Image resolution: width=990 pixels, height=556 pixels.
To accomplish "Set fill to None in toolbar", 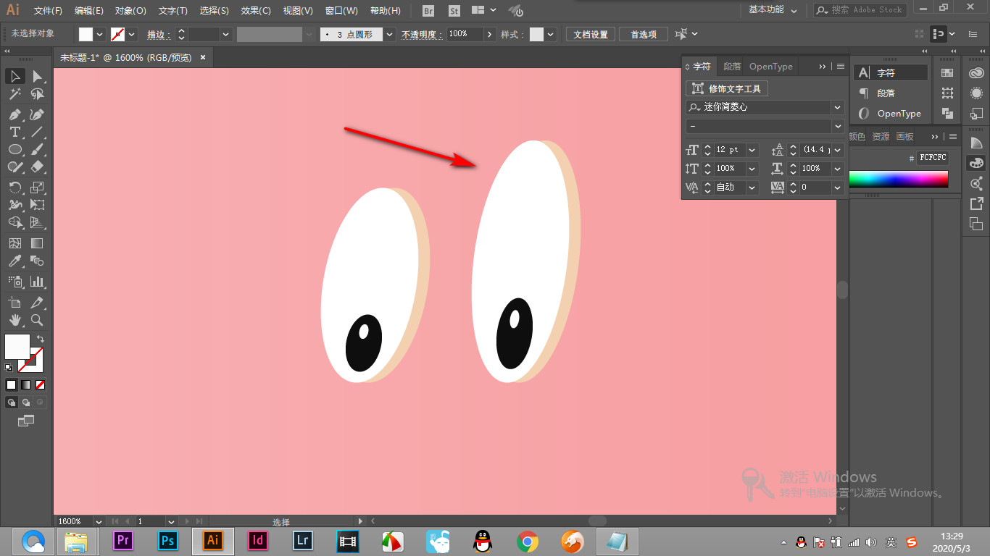I will pos(41,384).
